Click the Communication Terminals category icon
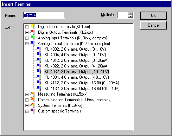Image resolution: width=172 pixels, height=136 pixels. click(x=32, y=100)
